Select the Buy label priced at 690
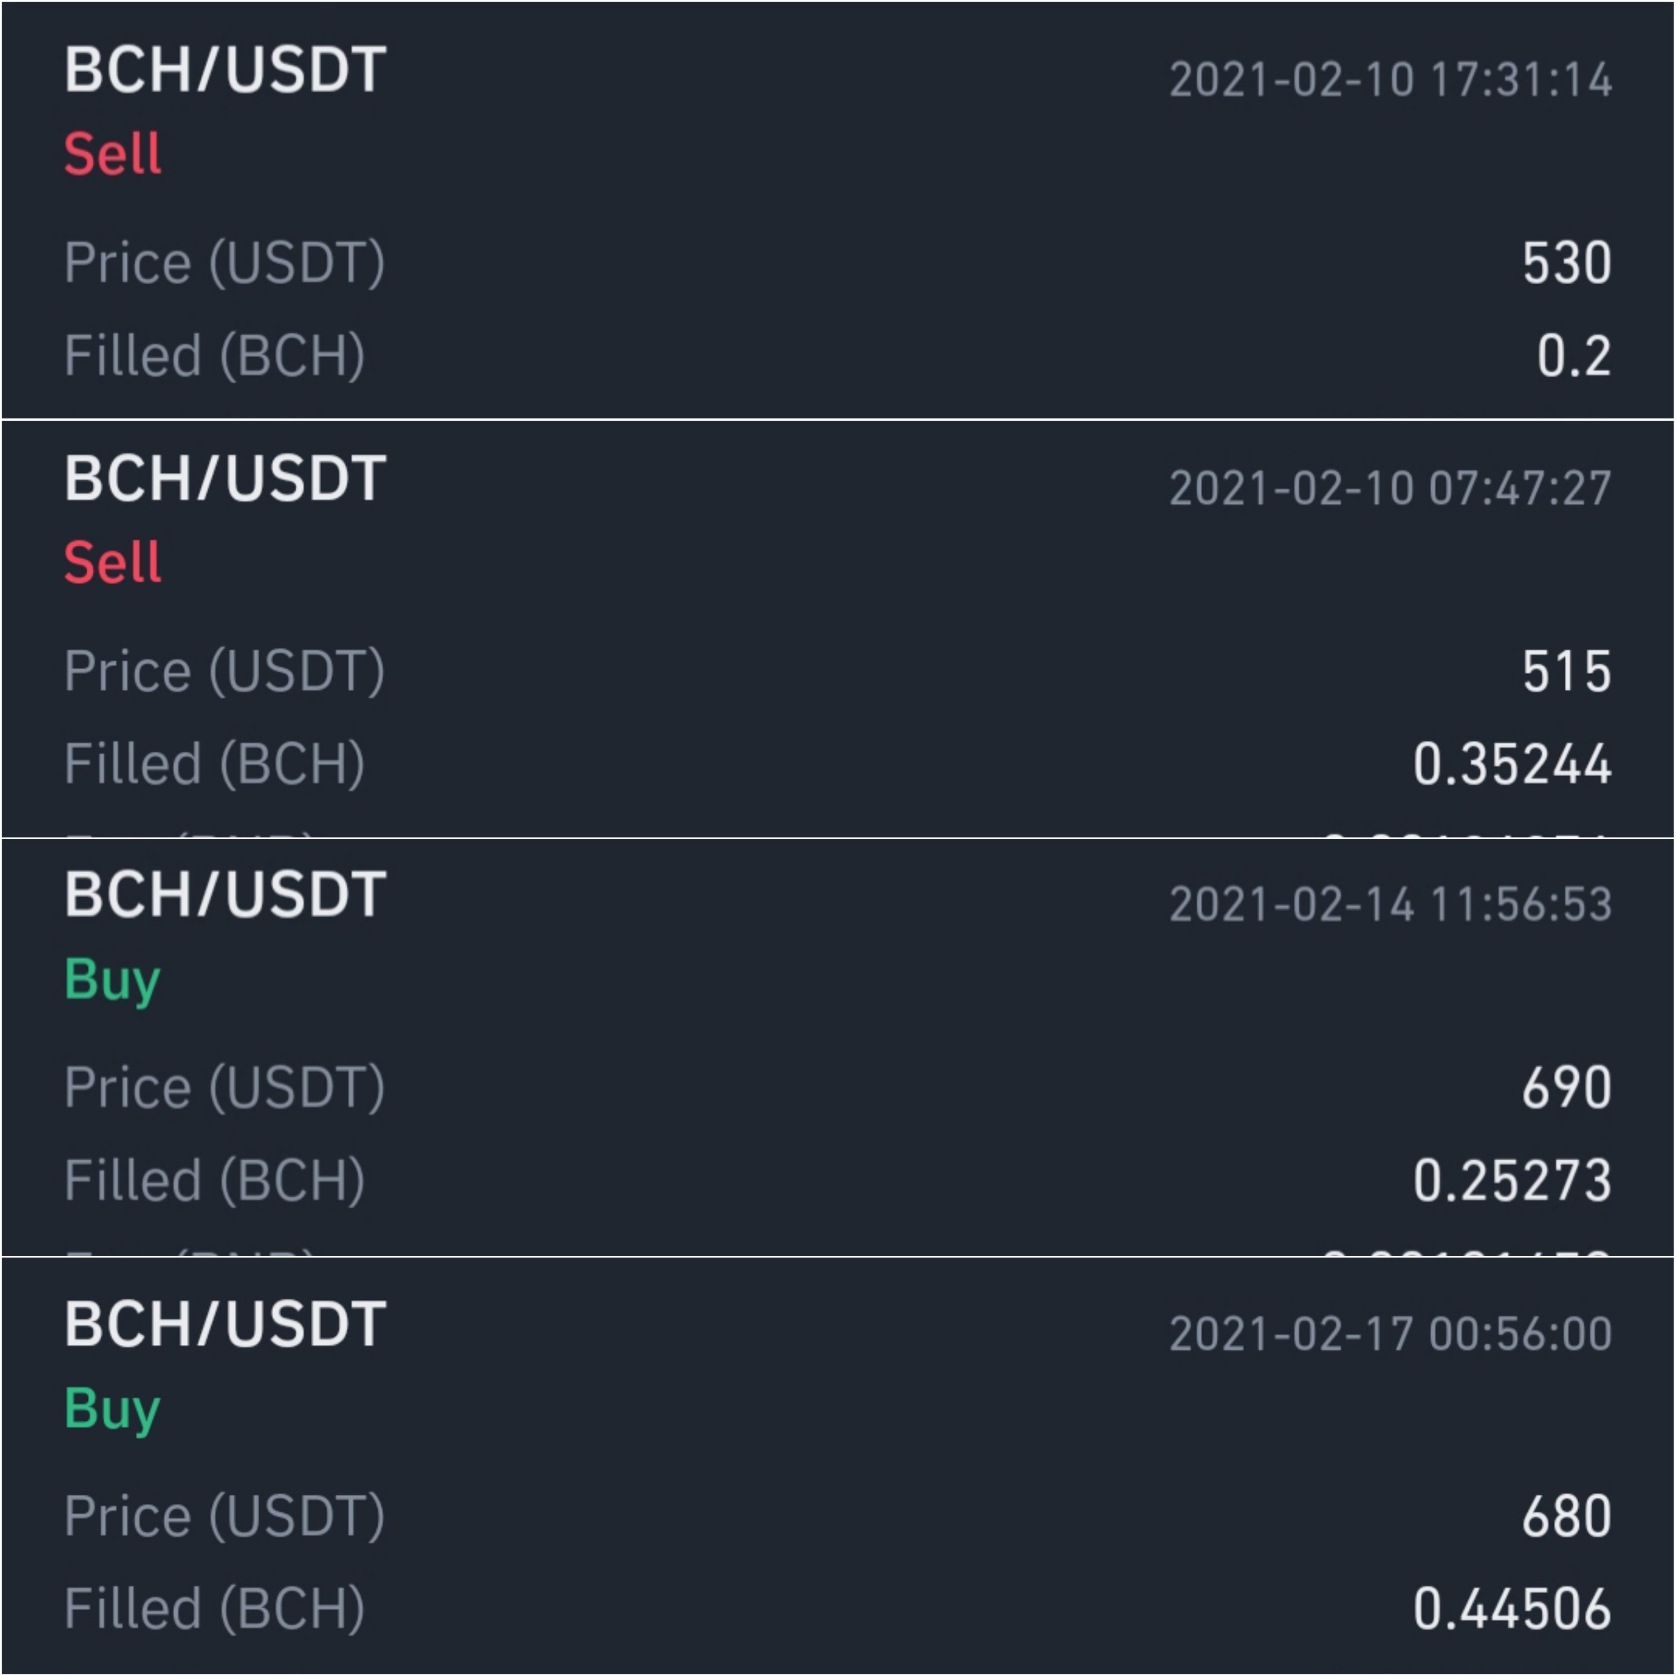This screenshot has height=1676, width=1676. [113, 980]
